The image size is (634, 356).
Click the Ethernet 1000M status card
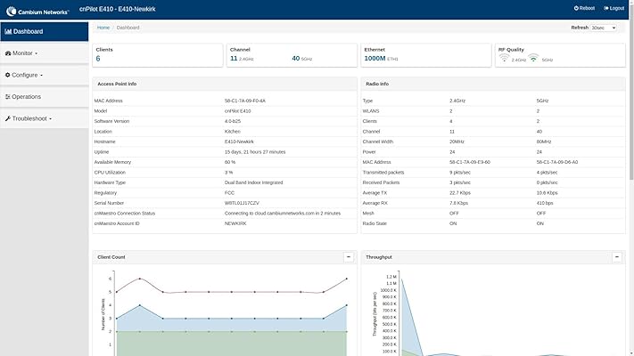click(426, 54)
